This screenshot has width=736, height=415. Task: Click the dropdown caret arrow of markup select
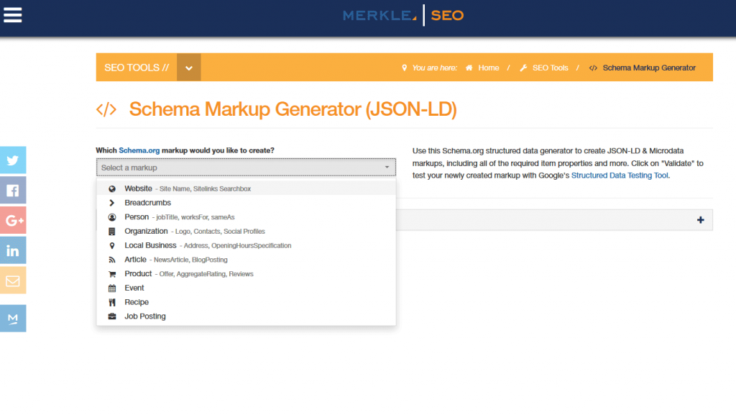(387, 167)
